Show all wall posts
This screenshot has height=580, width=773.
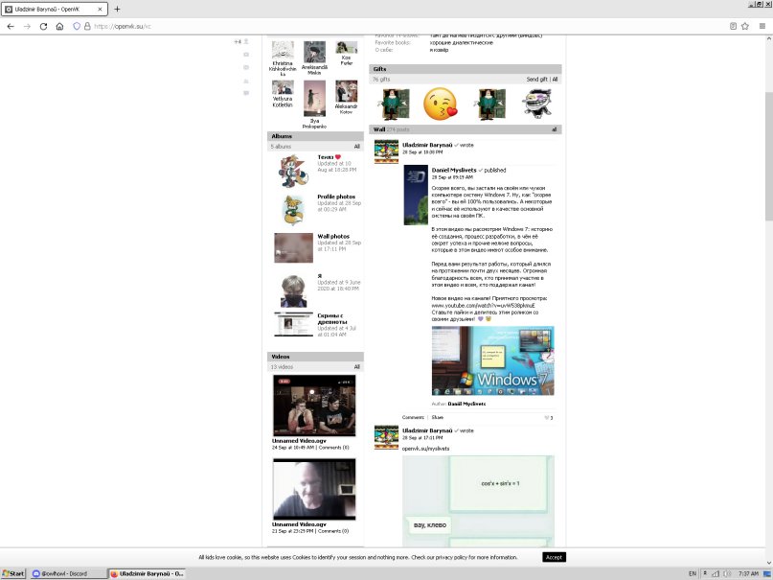554,129
